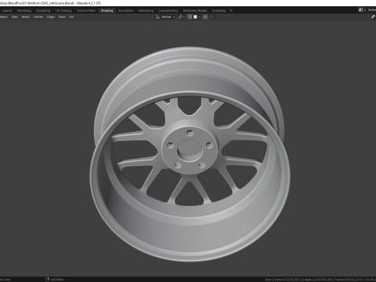Screen dimensions: 376x282
Task: Toggle proportional editing
Action: pos(205,17)
